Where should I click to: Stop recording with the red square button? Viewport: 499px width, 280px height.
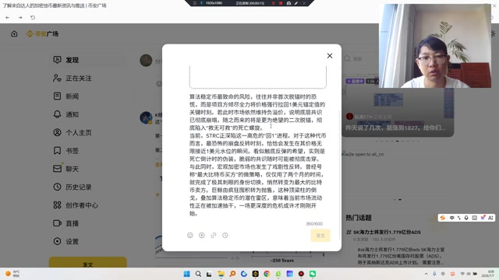(281, 3)
